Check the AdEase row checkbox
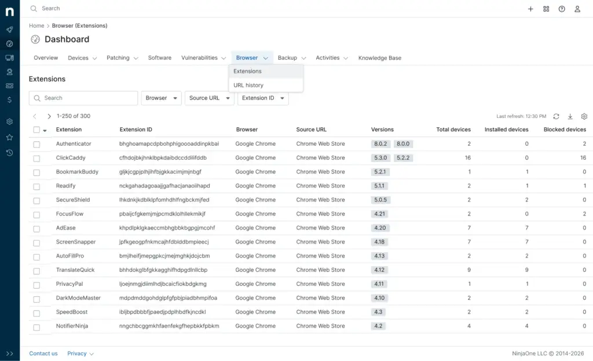Screen dimensions: 593x361 point(36,229)
